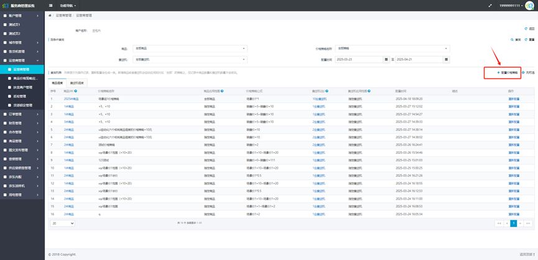Click the 列可选 column settings gear
The image size is (538, 260).
[528, 73]
